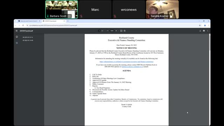Reload the current browser page
This screenshot has width=224, height=126.
23,26
